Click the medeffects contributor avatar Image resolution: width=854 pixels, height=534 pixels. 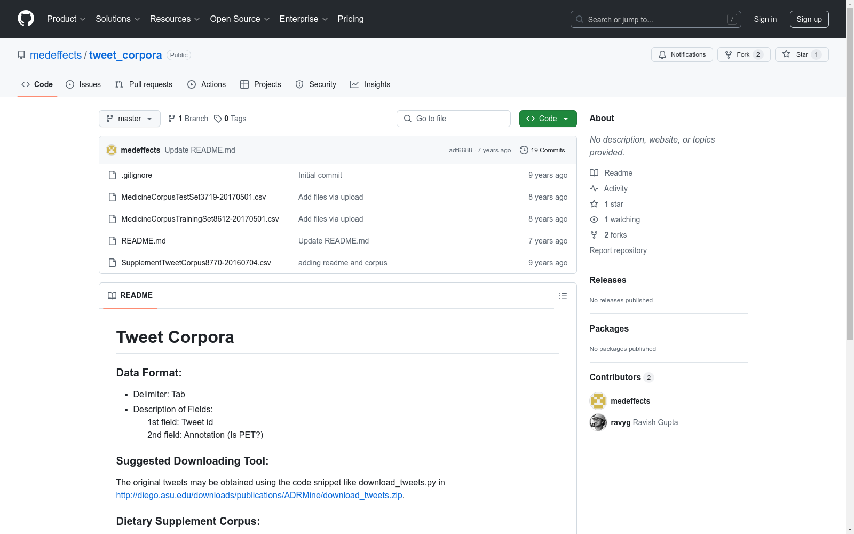click(598, 401)
